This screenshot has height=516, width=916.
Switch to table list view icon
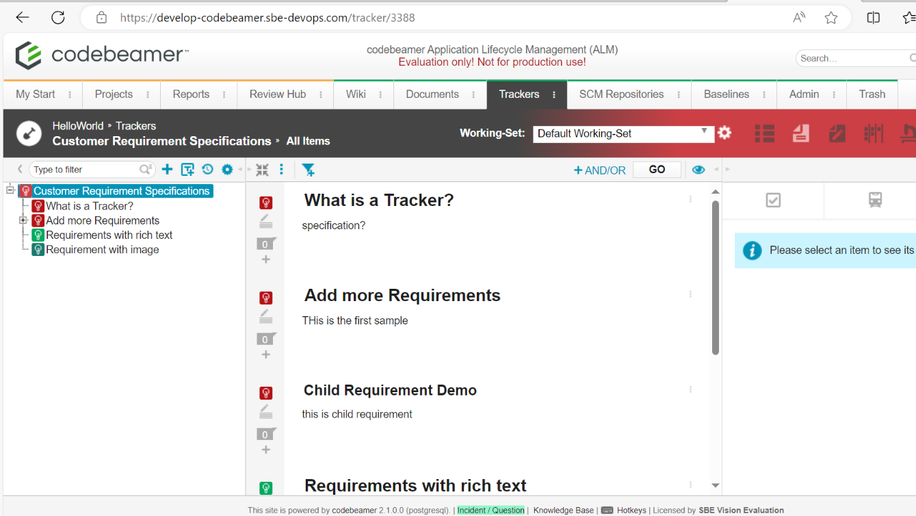coord(764,133)
